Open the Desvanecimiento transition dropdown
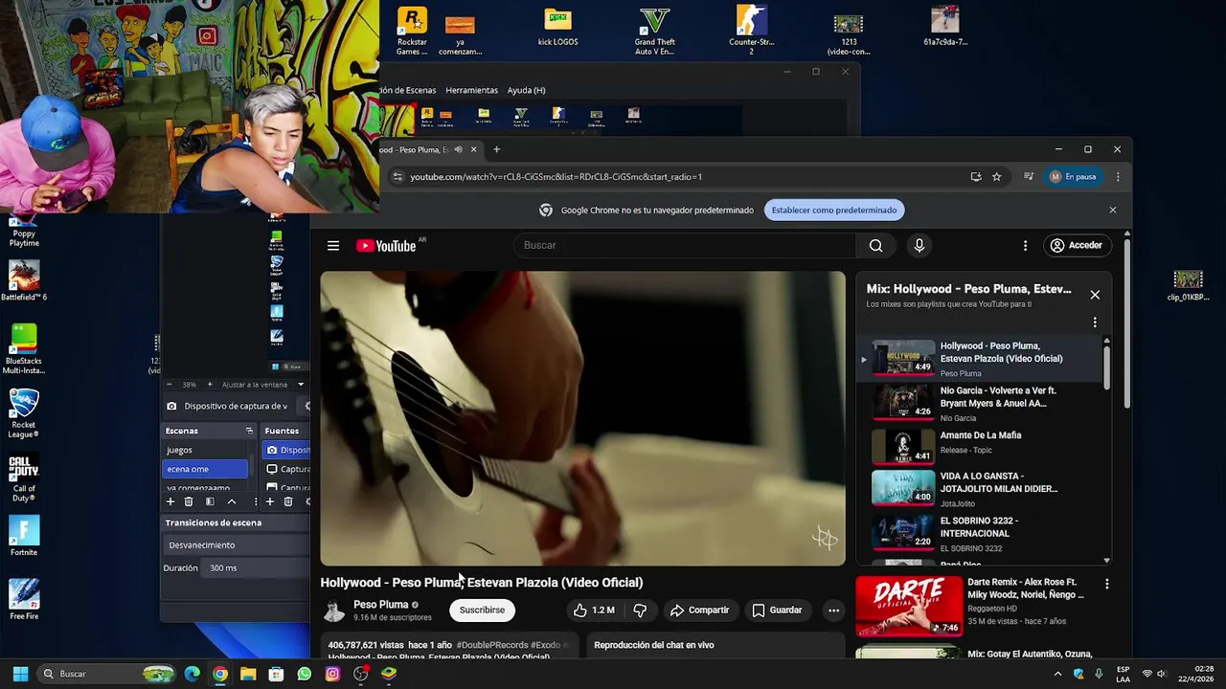This screenshot has width=1226, height=689. [237, 545]
